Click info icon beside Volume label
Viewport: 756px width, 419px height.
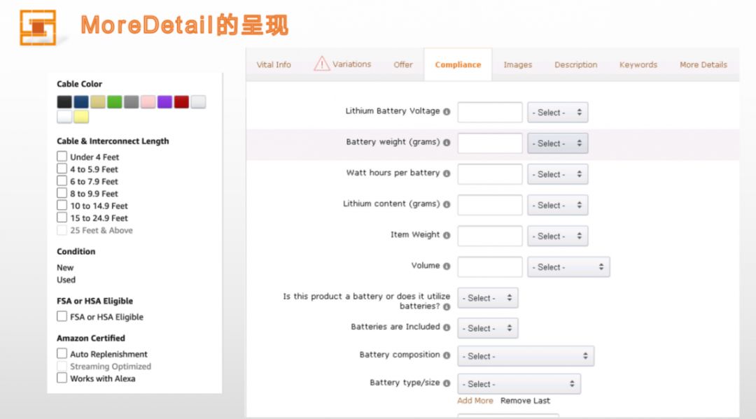coord(447,267)
